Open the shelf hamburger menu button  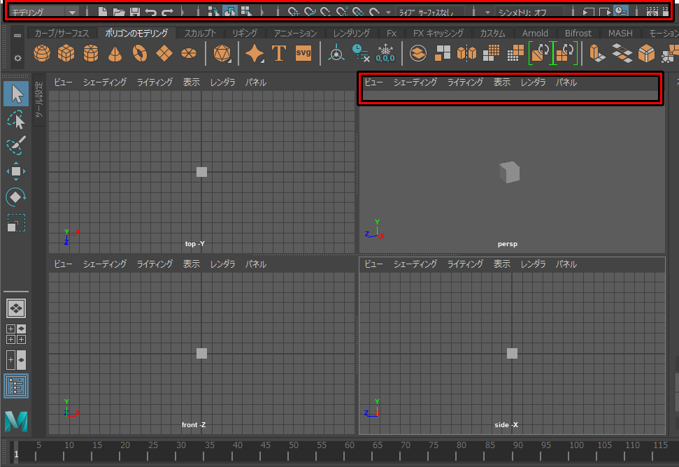(17, 36)
